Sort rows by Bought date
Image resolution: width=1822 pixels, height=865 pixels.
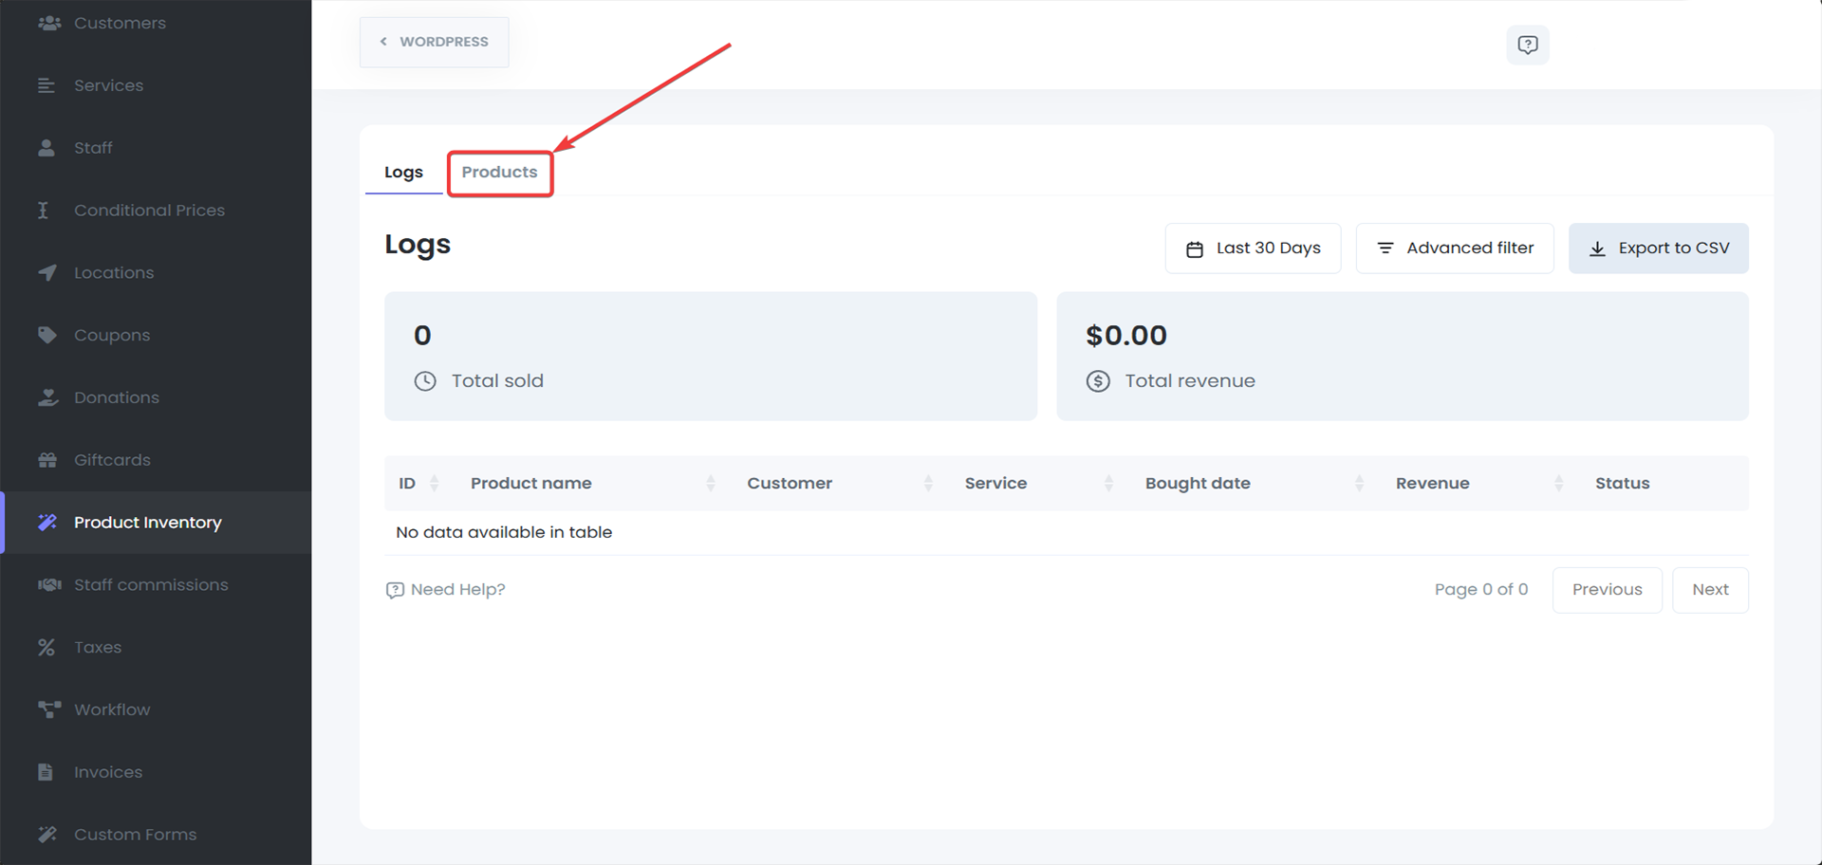tap(1359, 483)
